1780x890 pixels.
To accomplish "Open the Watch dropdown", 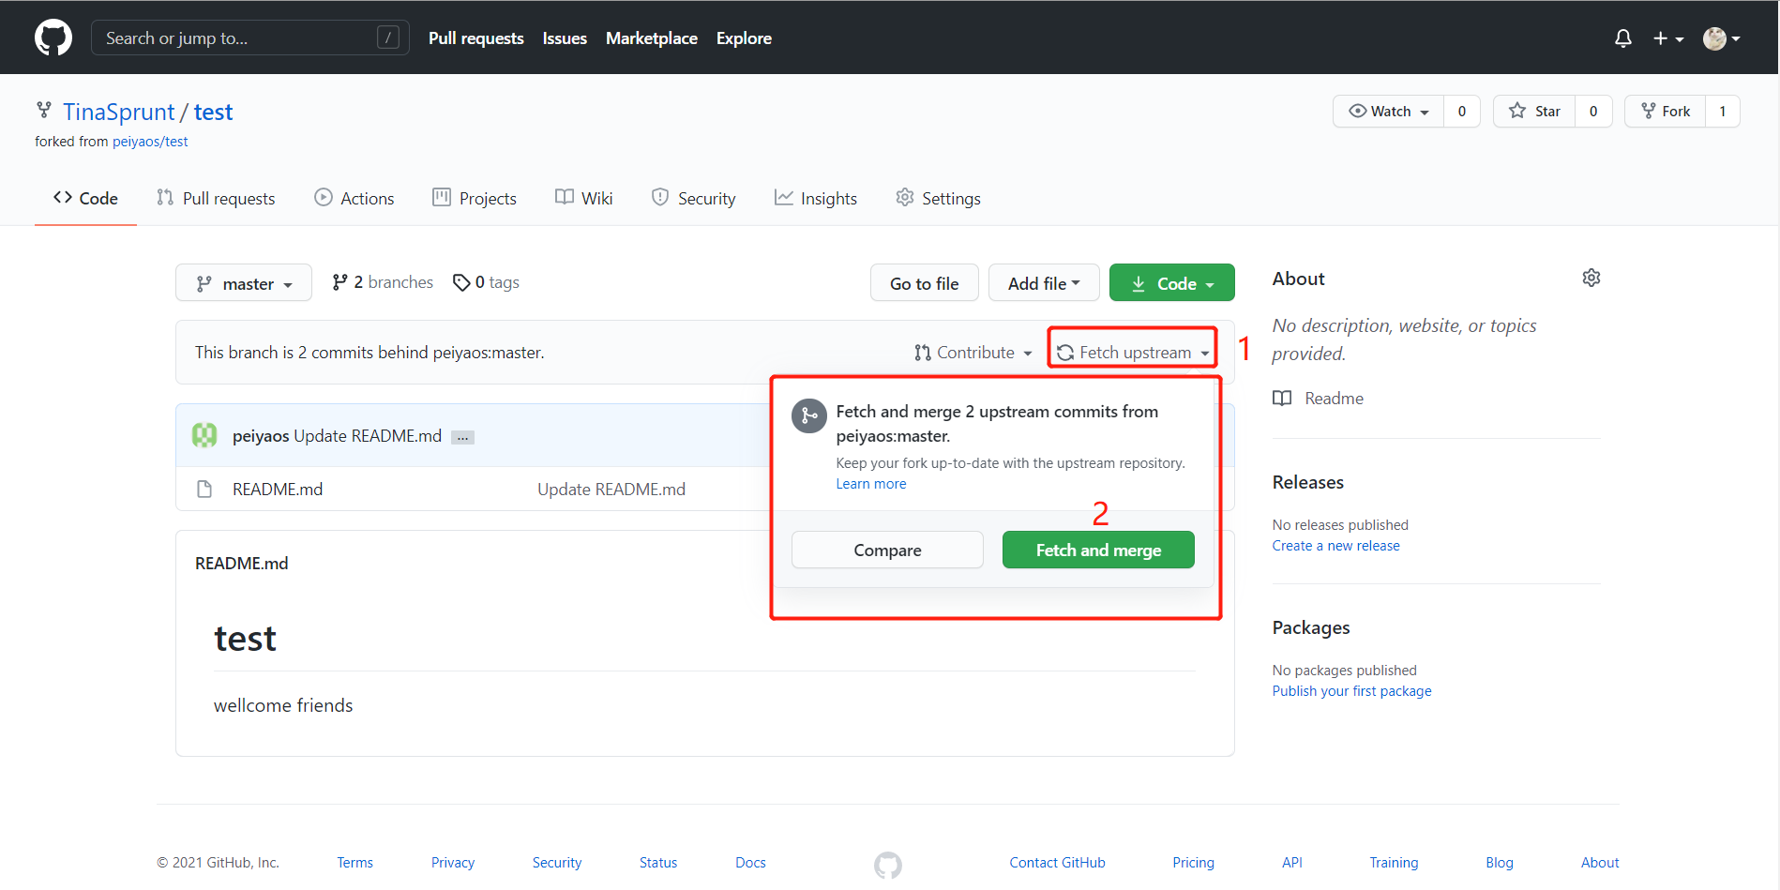I will click(x=1389, y=111).
